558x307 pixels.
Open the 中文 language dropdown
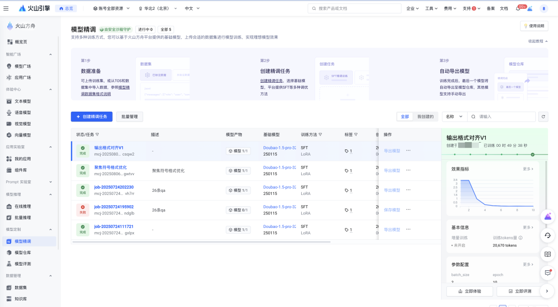coord(192,9)
